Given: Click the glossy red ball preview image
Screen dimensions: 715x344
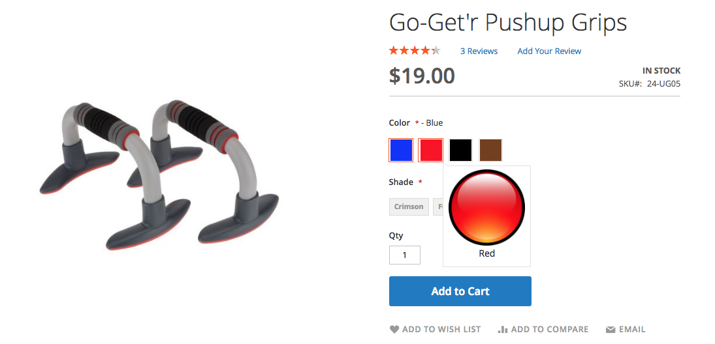Looking at the screenshot, I should [486, 207].
